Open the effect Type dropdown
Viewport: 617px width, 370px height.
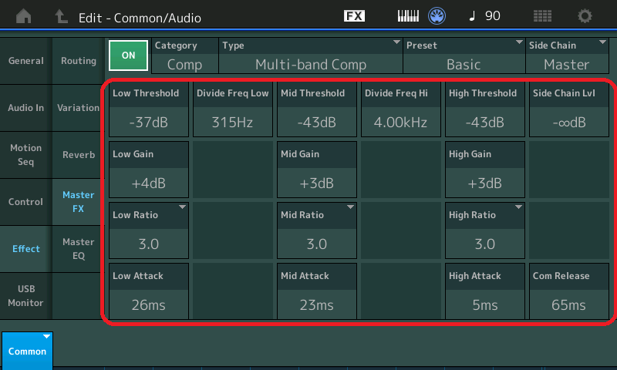311,56
